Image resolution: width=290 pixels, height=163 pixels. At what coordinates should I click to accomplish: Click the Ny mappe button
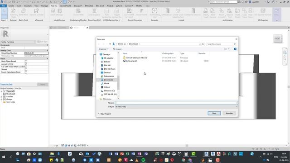[117, 49]
